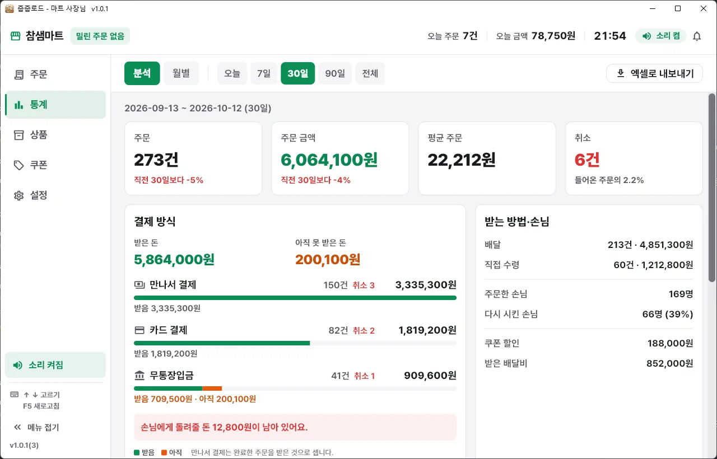Click the card icon beside 카드 결제
Viewport: 717px width, 459px height.
[139, 330]
